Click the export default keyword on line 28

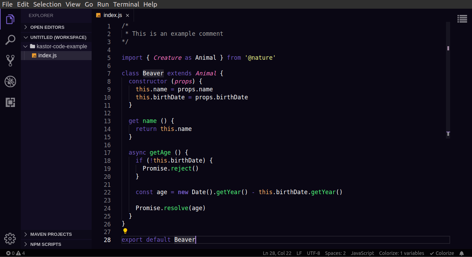[x=146, y=240]
